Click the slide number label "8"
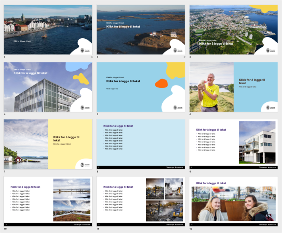Screen dimensions: 282x233 97,171
